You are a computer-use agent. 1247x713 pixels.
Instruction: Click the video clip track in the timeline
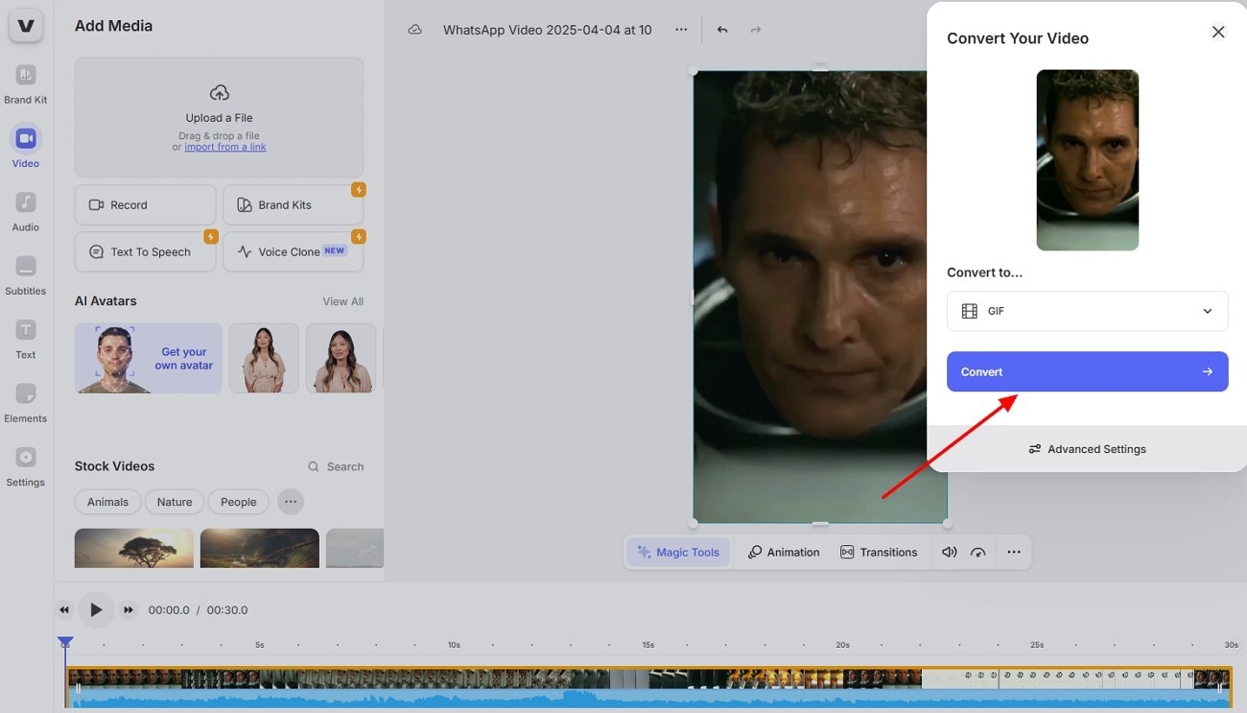647,687
